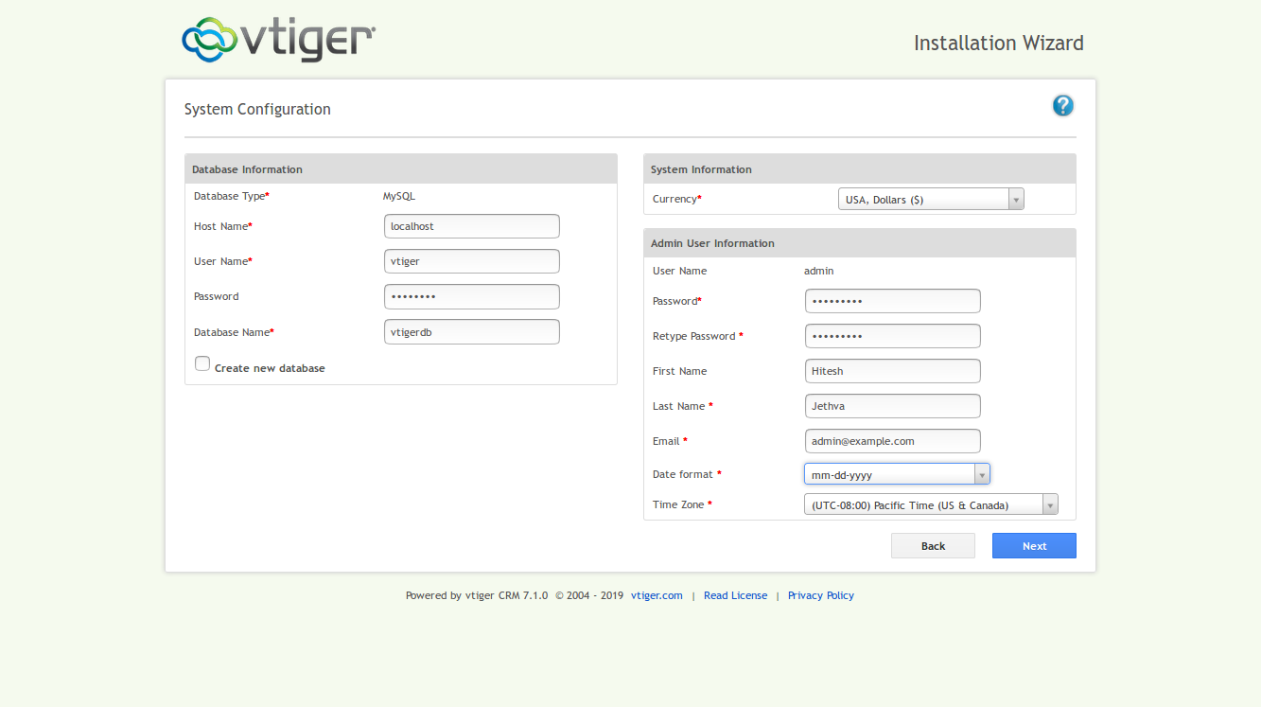Screen dimensions: 1261x707
Task: Click the Retype Password label
Action: 697,336
